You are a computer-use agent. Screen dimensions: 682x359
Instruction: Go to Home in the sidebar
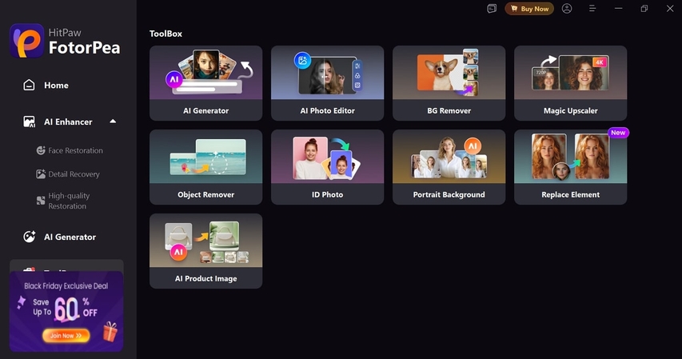pos(56,86)
